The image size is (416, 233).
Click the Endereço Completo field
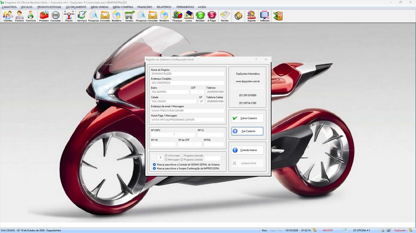187,83
